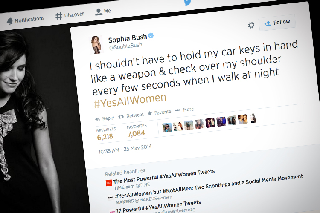Click the Twitter bird logo
The image size is (320, 213).
click(187, 3)
